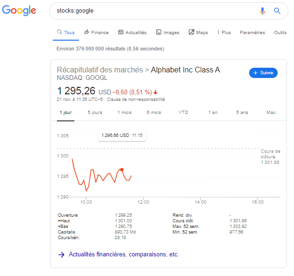Viewport: 294px width, 276px height.
Task: Open the Actualités news tab
Action: point(132,32)
